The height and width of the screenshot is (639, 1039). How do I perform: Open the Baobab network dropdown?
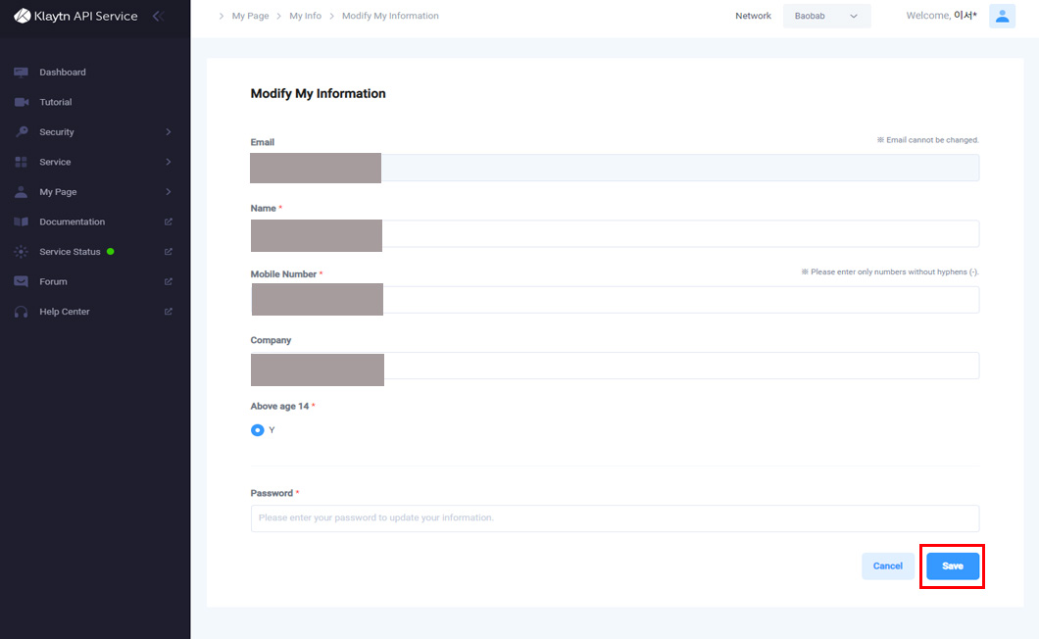tap(826, 16)
